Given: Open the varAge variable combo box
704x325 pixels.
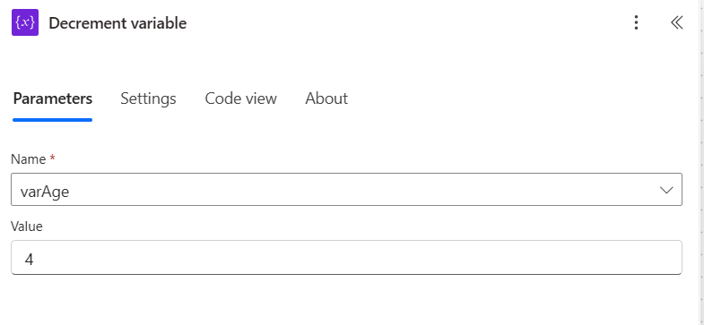Looking at the screenshot, I should (x=346, y=190).
